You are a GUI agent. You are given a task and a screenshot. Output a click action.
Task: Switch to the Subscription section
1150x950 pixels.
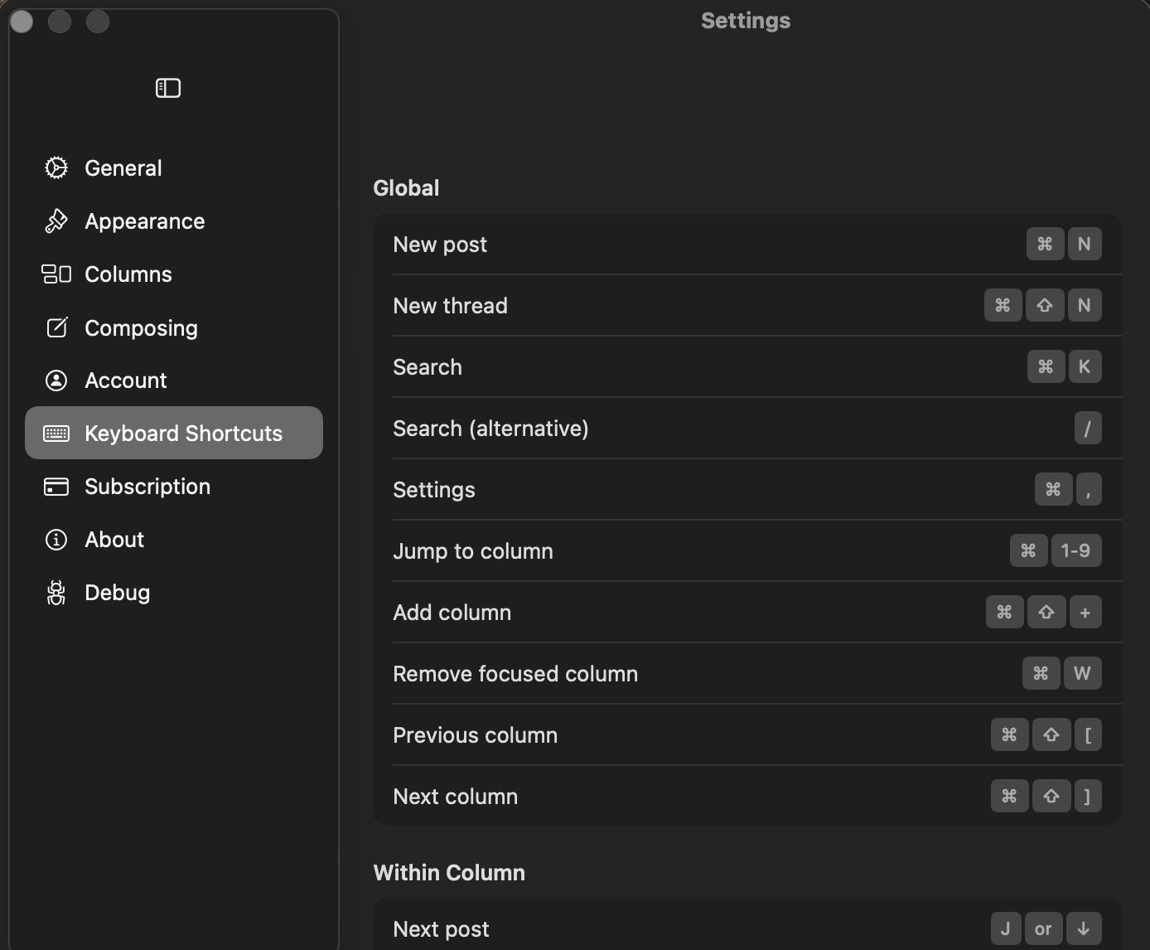pos(147,486)
